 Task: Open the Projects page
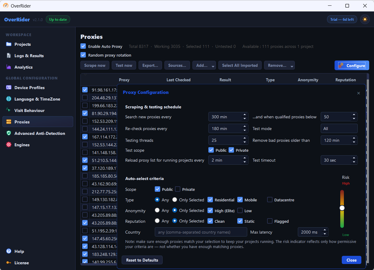pos(38,44)
